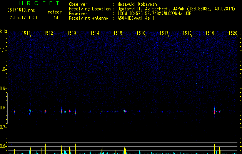The height and width of the screenshot is (154, 242).
Task: Click the kHz axis label
Action: click(x=3, y=31)
